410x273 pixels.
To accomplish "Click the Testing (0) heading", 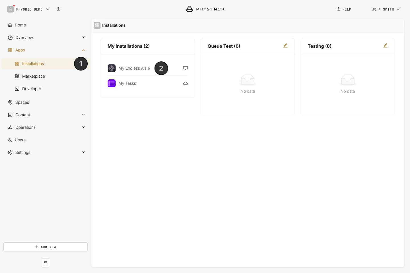I will click(x=319, y=46).
